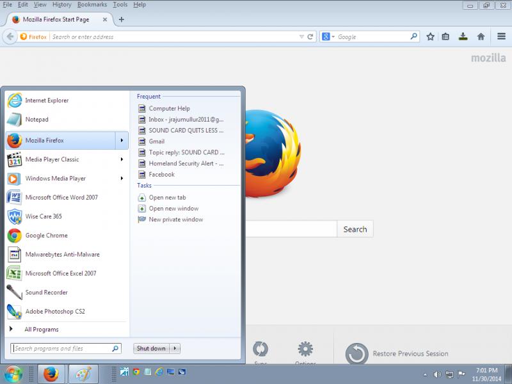
Task: Click the Paint icon on the taskbar
Action: [83, 374]
